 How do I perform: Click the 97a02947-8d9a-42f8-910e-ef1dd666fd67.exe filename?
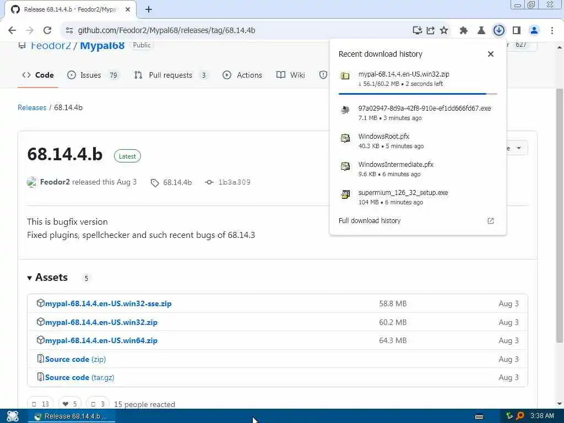pos(425,109)
